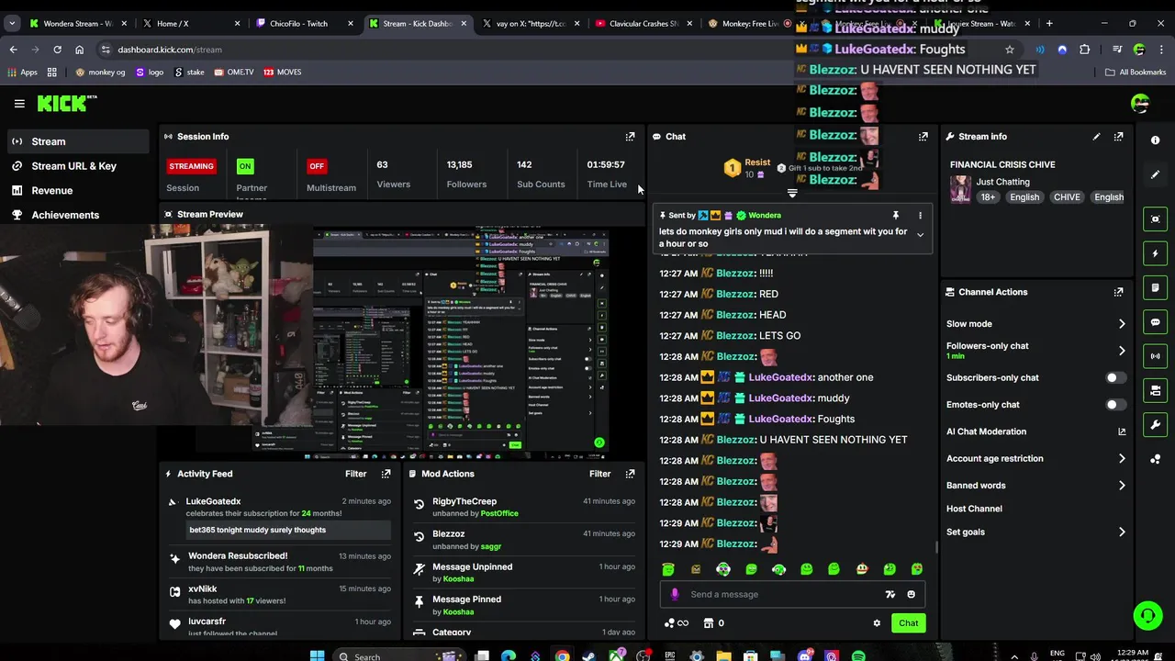Open the OME.TV bookmark
This screenshot has width=1175, height=661.
pos(233,72)
